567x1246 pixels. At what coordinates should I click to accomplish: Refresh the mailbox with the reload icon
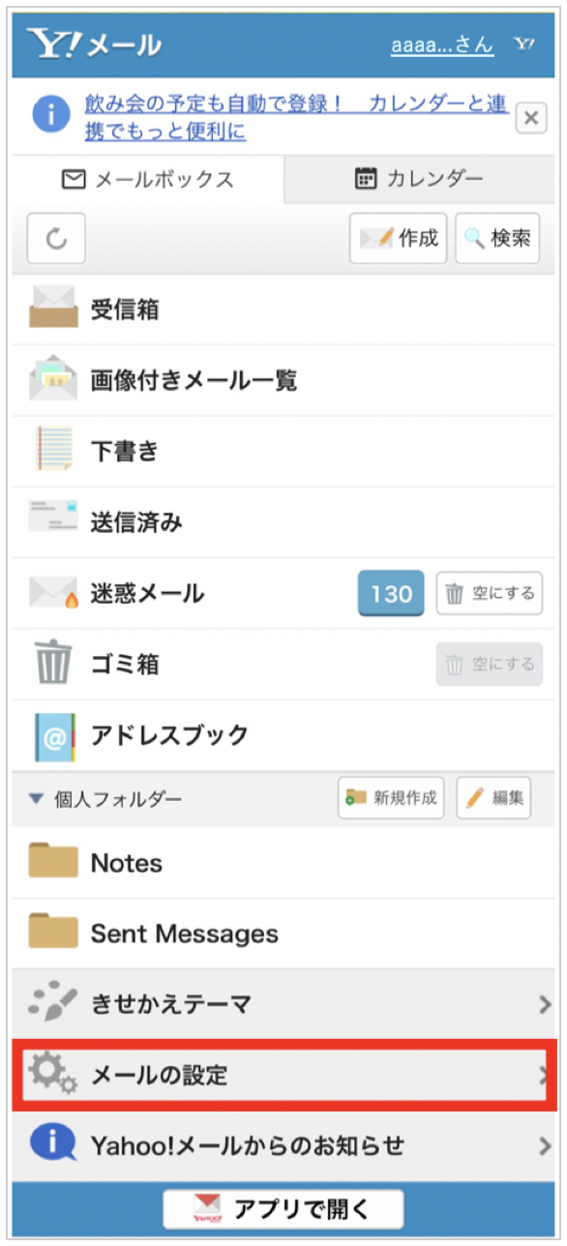click(55, 239)
